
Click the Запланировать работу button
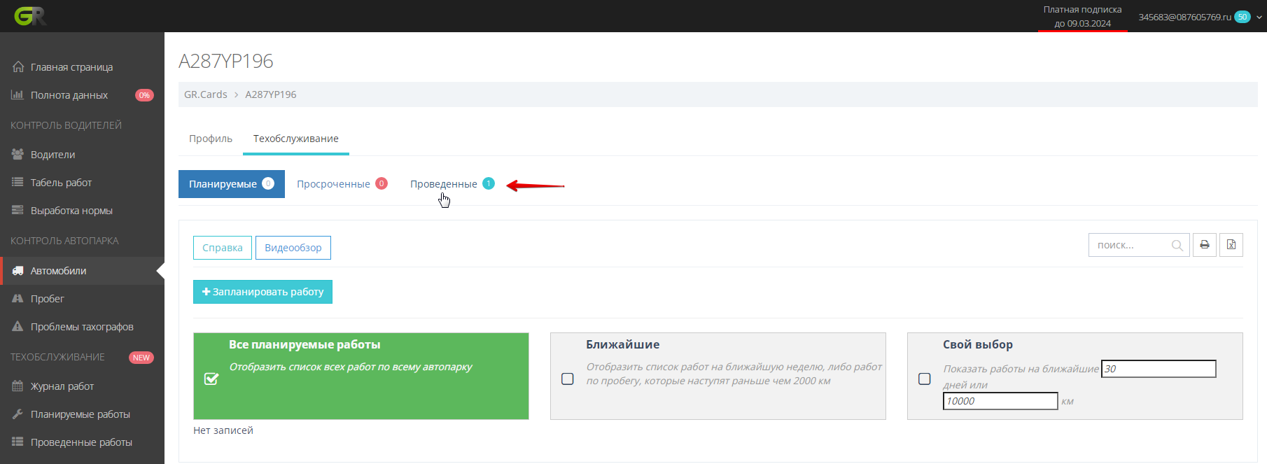coord(262,292)
